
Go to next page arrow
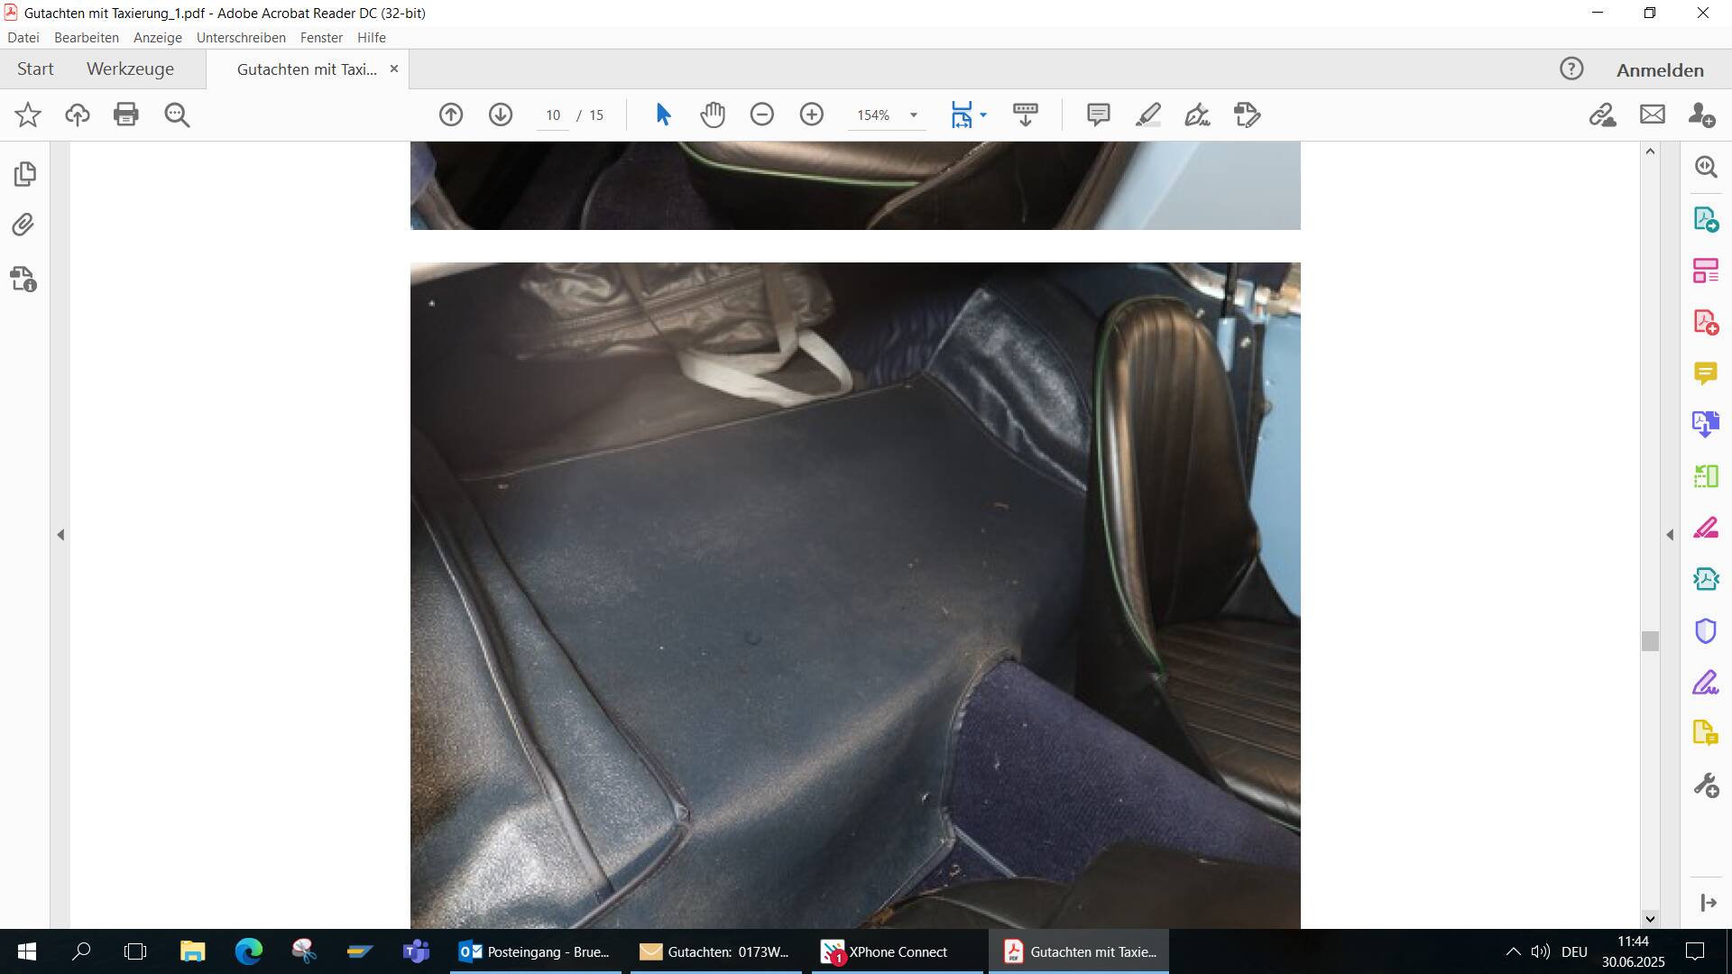501,115
